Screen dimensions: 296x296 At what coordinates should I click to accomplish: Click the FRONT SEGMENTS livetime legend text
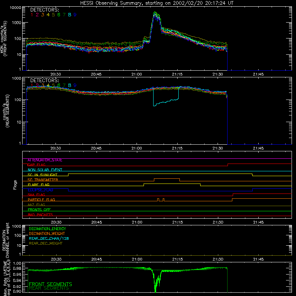[50, 284]
